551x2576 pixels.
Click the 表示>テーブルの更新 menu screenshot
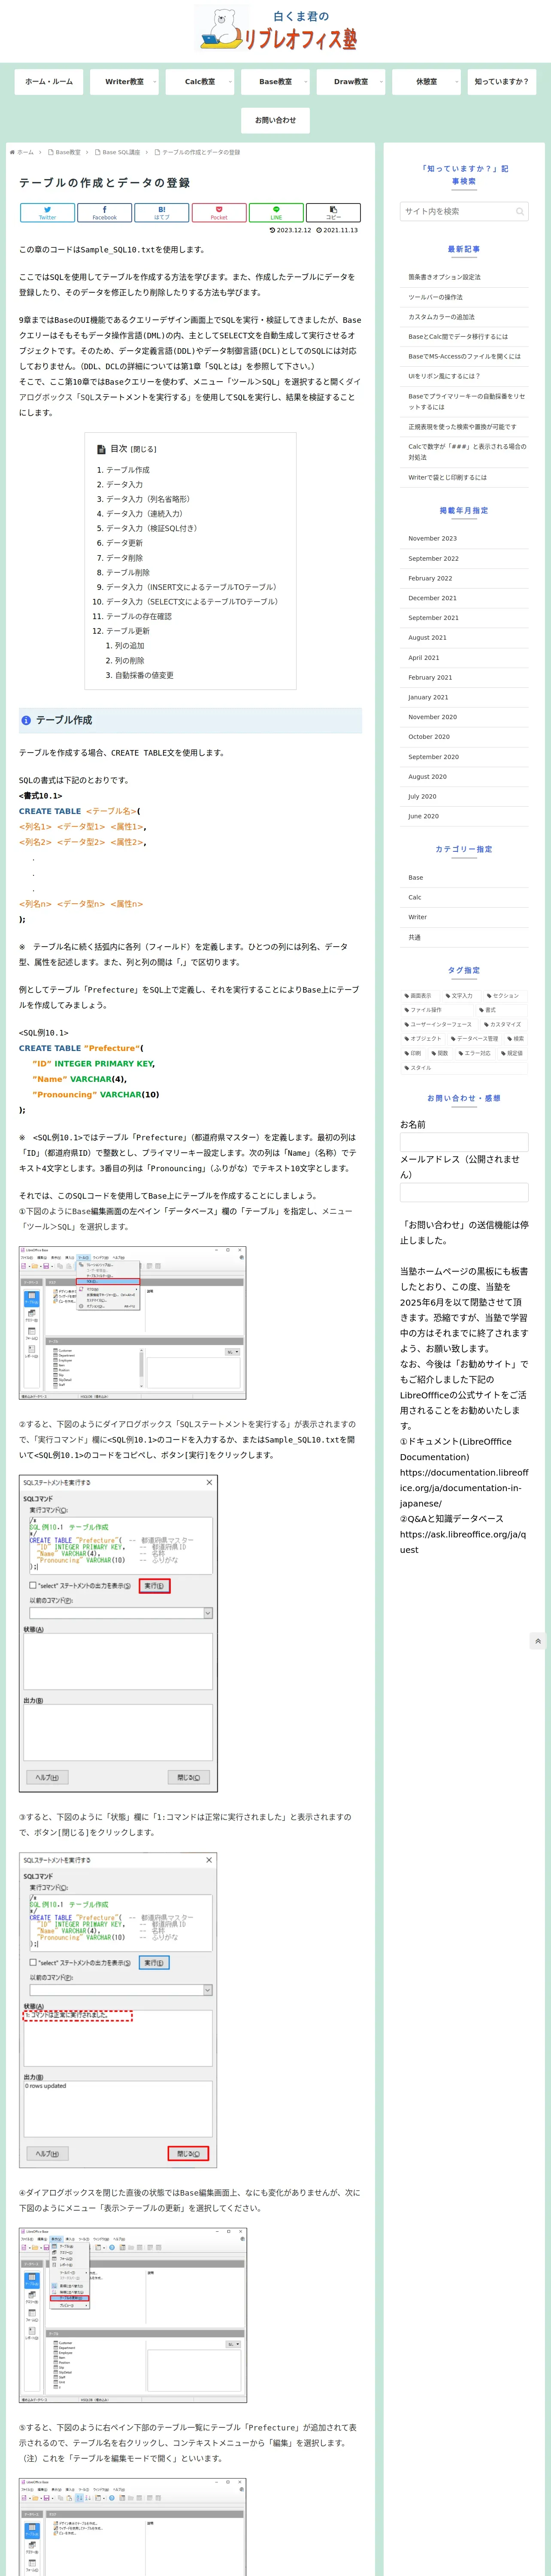click(132, 2315)
